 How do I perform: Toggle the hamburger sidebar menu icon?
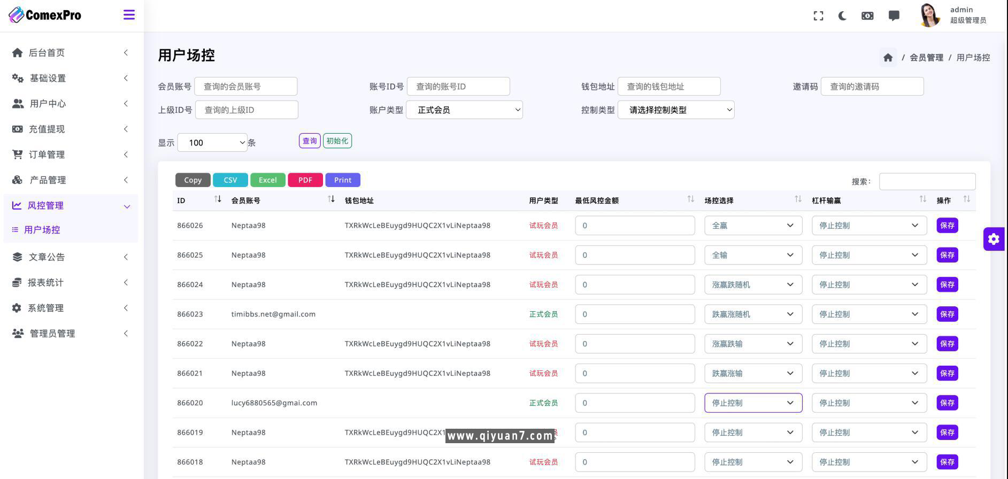[129, 15]
